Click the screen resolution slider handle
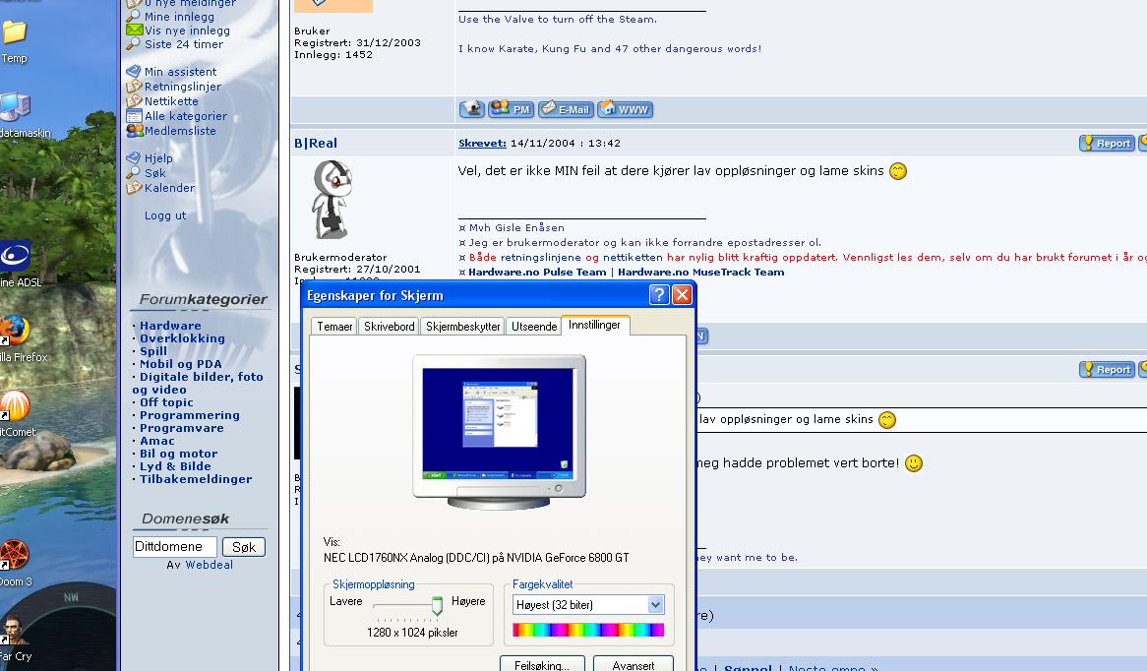This screenshot has height=671, width=1147. coord(437,606)
